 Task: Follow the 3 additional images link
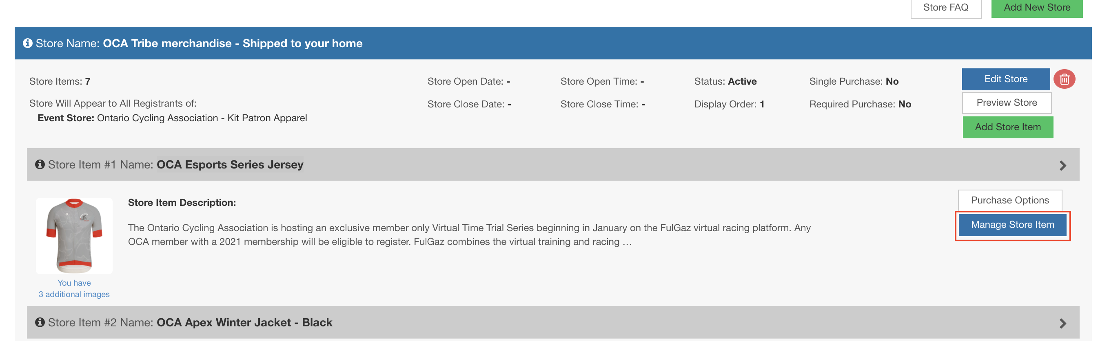tap(74, 294)
